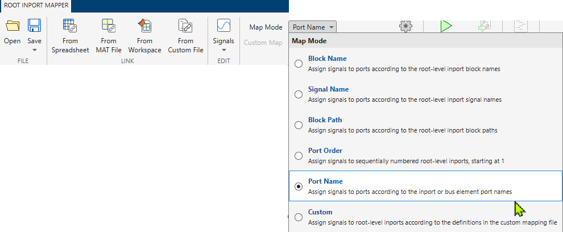Select Signal Name radio button
Image resolution: width=563 pixels, height=232 pixels.
pyautogui.click(x=299, y=94)
